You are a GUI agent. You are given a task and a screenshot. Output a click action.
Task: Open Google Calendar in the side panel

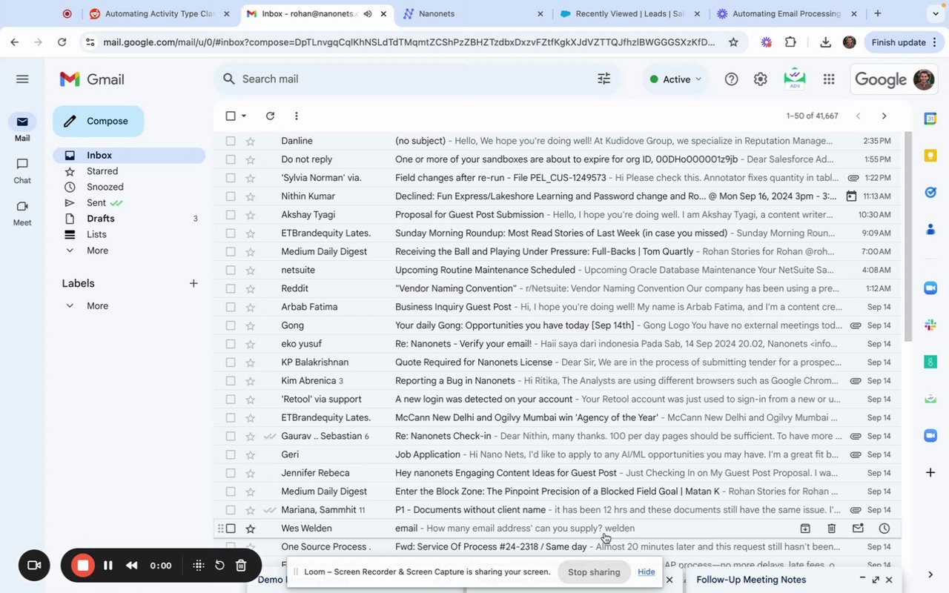[x=930, y=119]
